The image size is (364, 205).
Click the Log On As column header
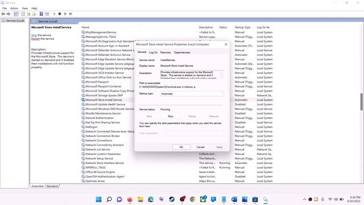[263, 27]
